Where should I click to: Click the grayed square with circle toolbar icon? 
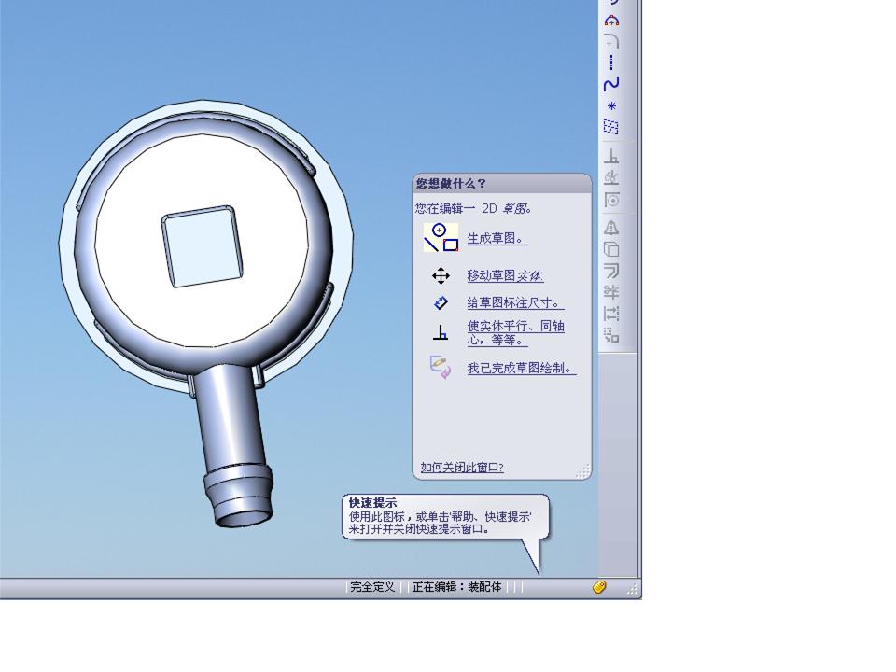pyautogui.click(x=611, y=200)
